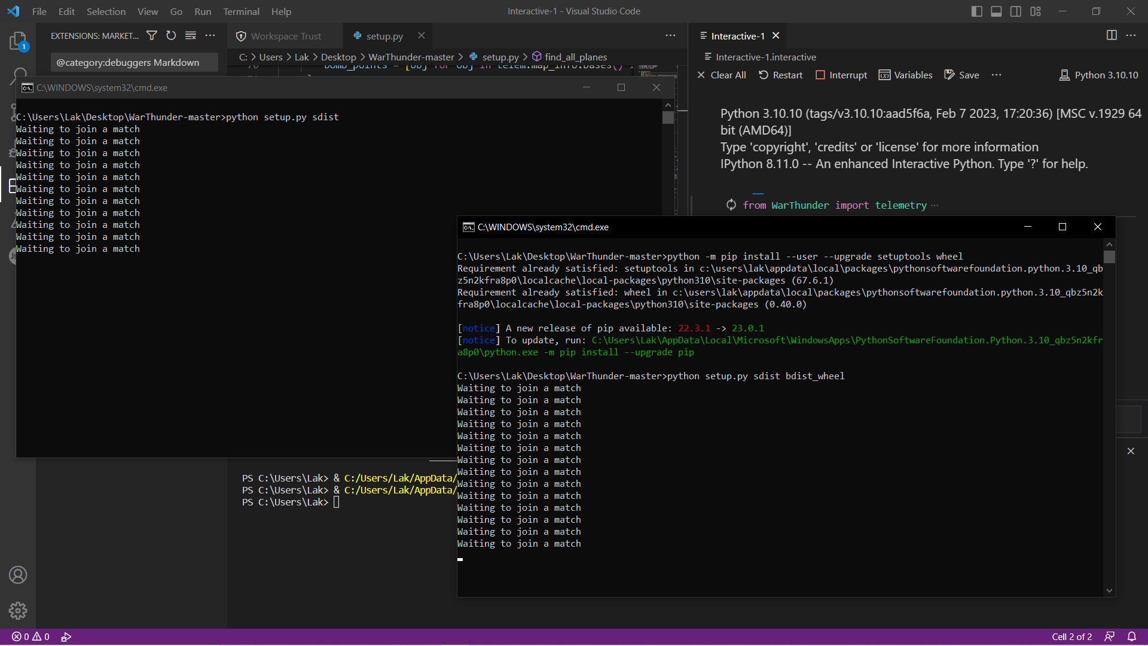Open the Terminal menu
The height and width of the screenshot is (646, 1148).
[241, 11]
